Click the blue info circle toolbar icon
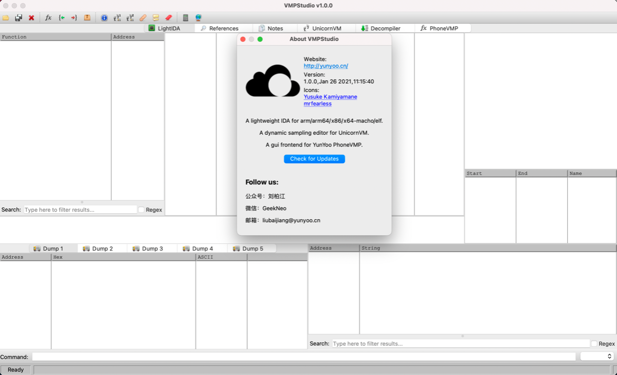Viewport: 617px width, 375px height. coord(104,17)
